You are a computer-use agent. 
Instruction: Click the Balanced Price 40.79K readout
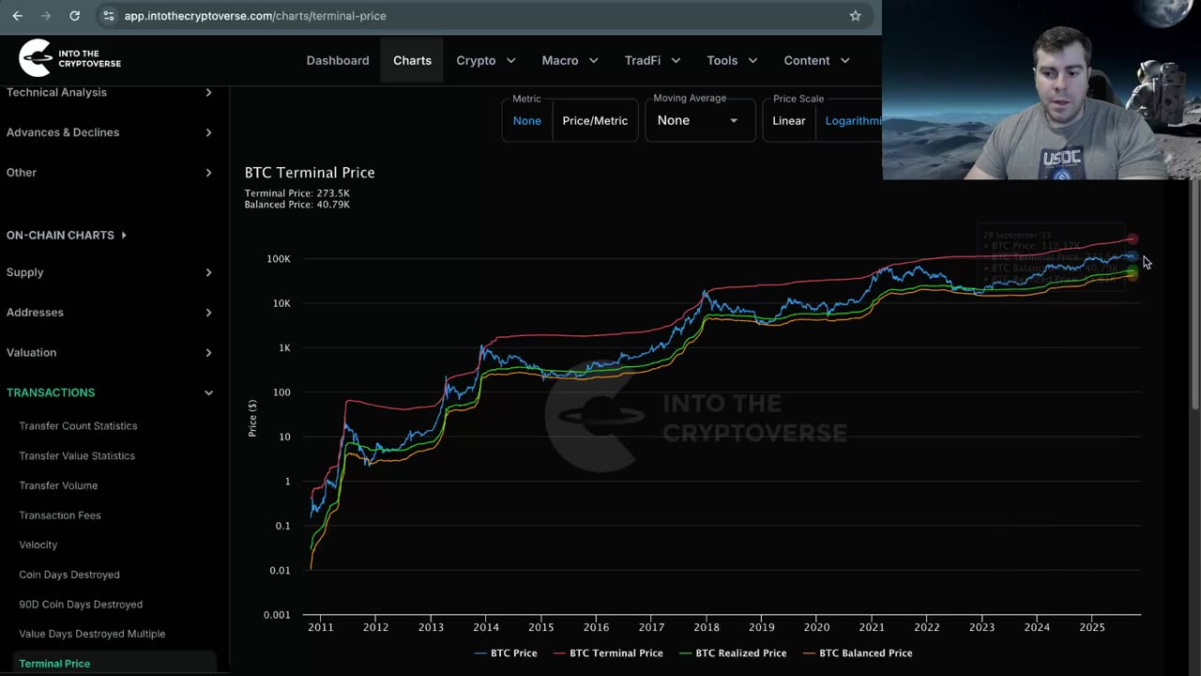pyautogui.click(x=297, y=205)
